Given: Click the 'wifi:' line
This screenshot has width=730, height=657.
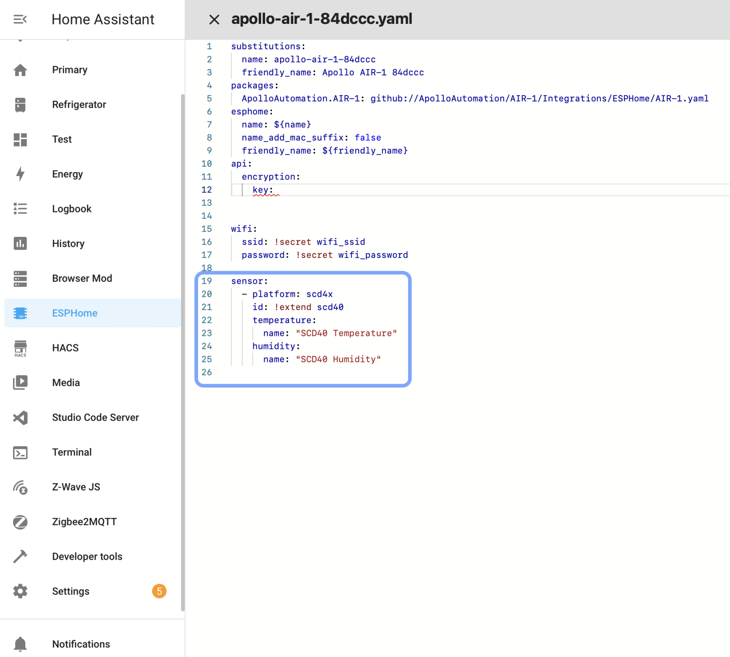Looking at the screenshot, I should (x=244, y=229).
